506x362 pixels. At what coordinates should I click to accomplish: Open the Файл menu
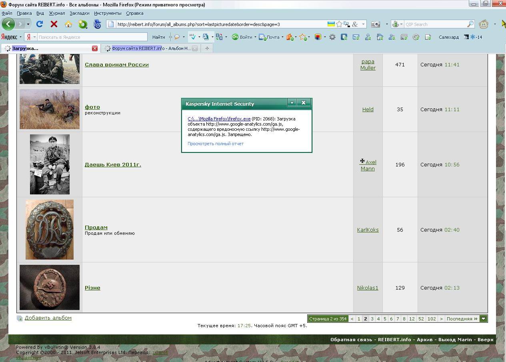pos(7,13)
